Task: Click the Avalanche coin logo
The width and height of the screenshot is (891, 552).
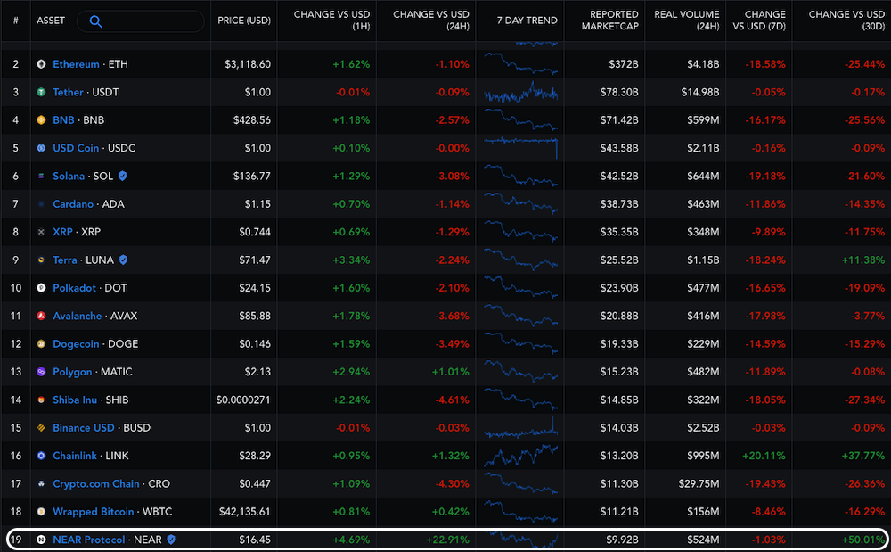Action: 41,316
